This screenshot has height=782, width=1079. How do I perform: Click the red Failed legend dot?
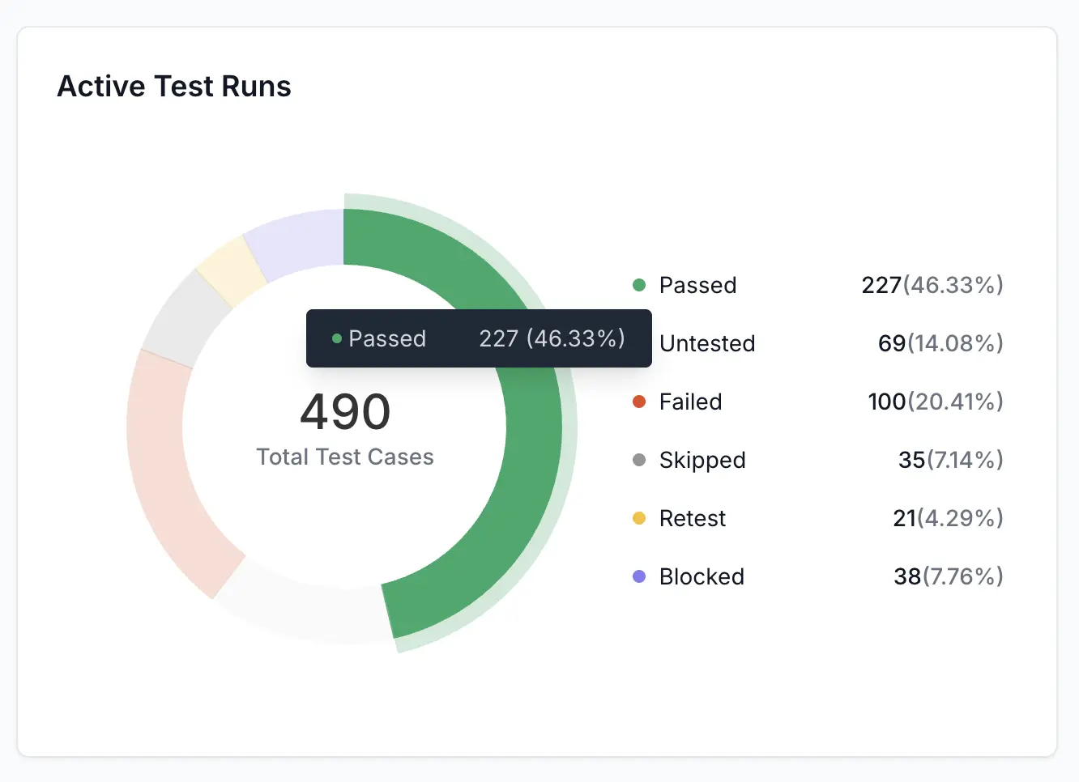(639, 402)
